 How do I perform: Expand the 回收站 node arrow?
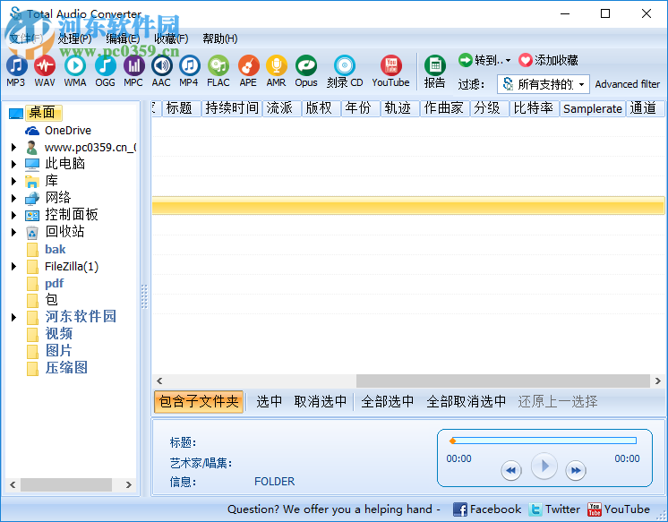(13, 232)
